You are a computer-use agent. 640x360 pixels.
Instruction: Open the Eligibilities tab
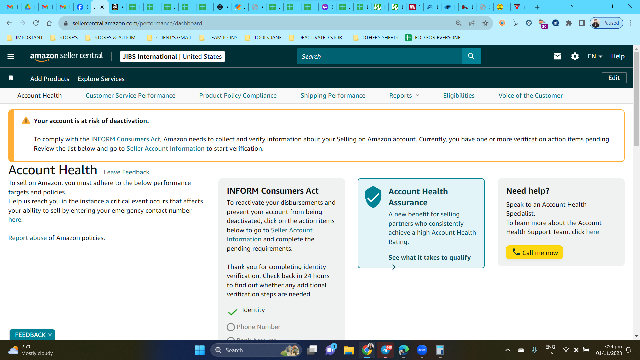[x=459, y=96]
